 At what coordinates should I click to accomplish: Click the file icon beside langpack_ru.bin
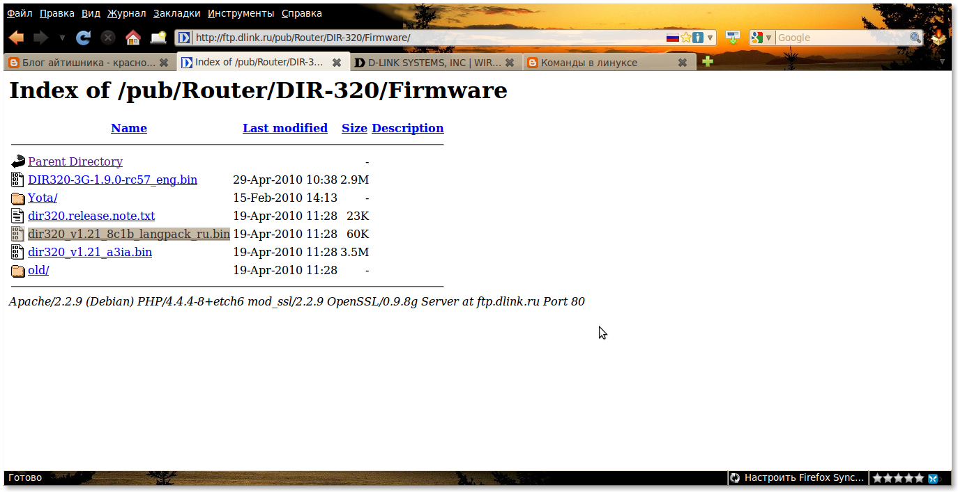(18, 234)
